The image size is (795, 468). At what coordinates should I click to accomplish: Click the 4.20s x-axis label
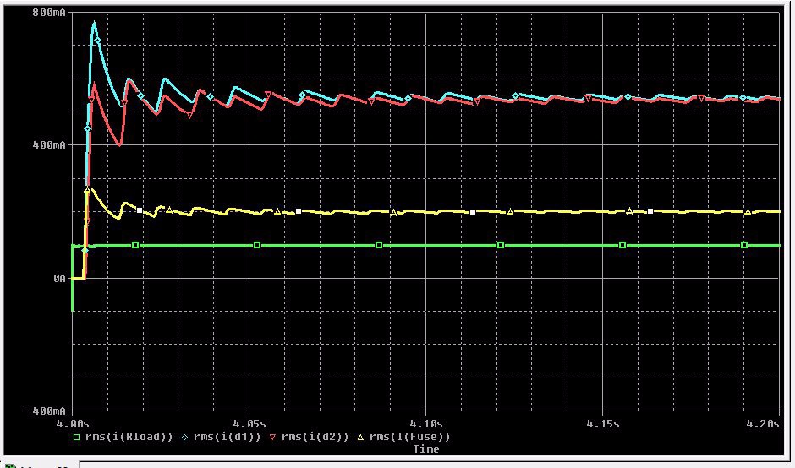(x=765, y=422)
